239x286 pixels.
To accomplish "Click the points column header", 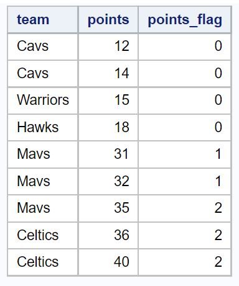I will pyautogui.click(x=108, y=20).
